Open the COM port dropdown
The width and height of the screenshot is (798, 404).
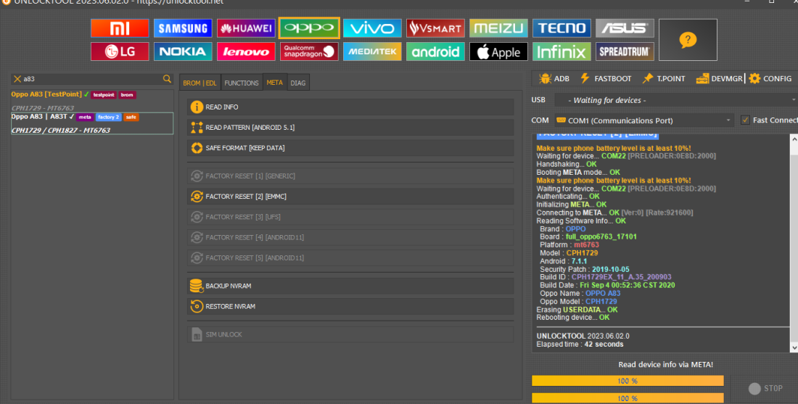click(643, 120)
